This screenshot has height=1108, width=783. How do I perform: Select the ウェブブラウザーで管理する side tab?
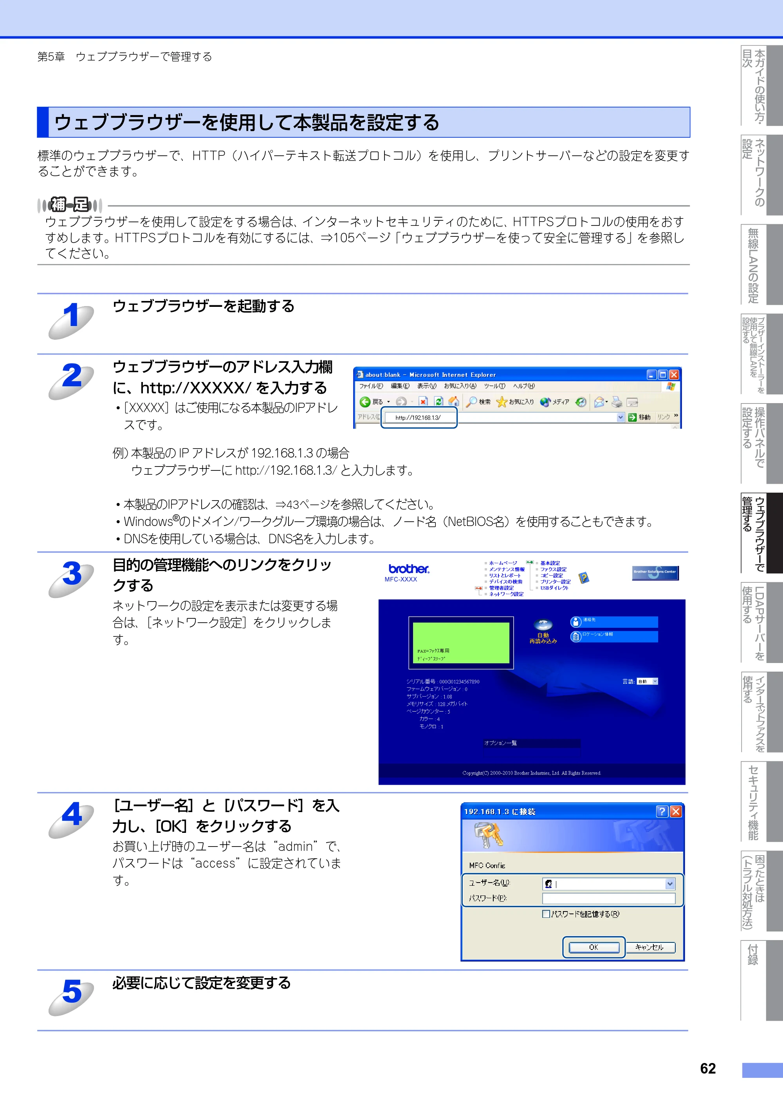762,533
